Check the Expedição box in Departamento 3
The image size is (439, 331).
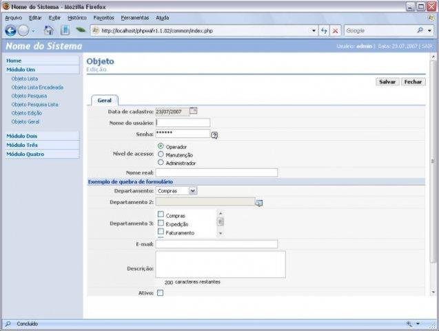pos(161,223)
